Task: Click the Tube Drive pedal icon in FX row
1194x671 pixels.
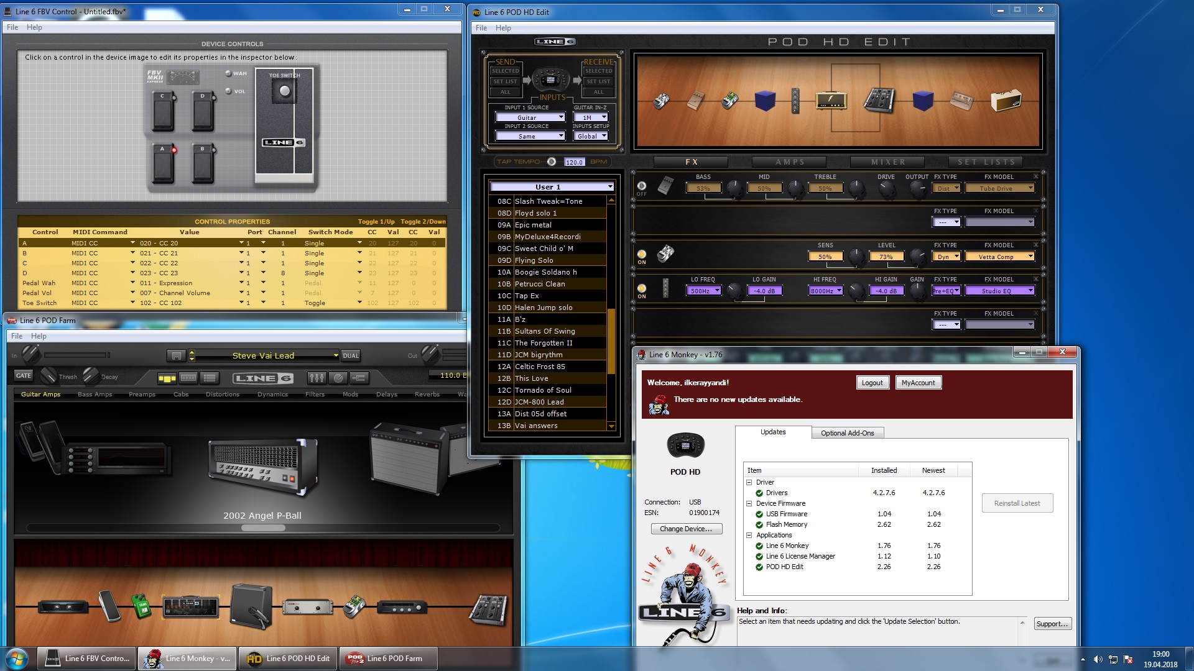Action: tap(665, 185)
